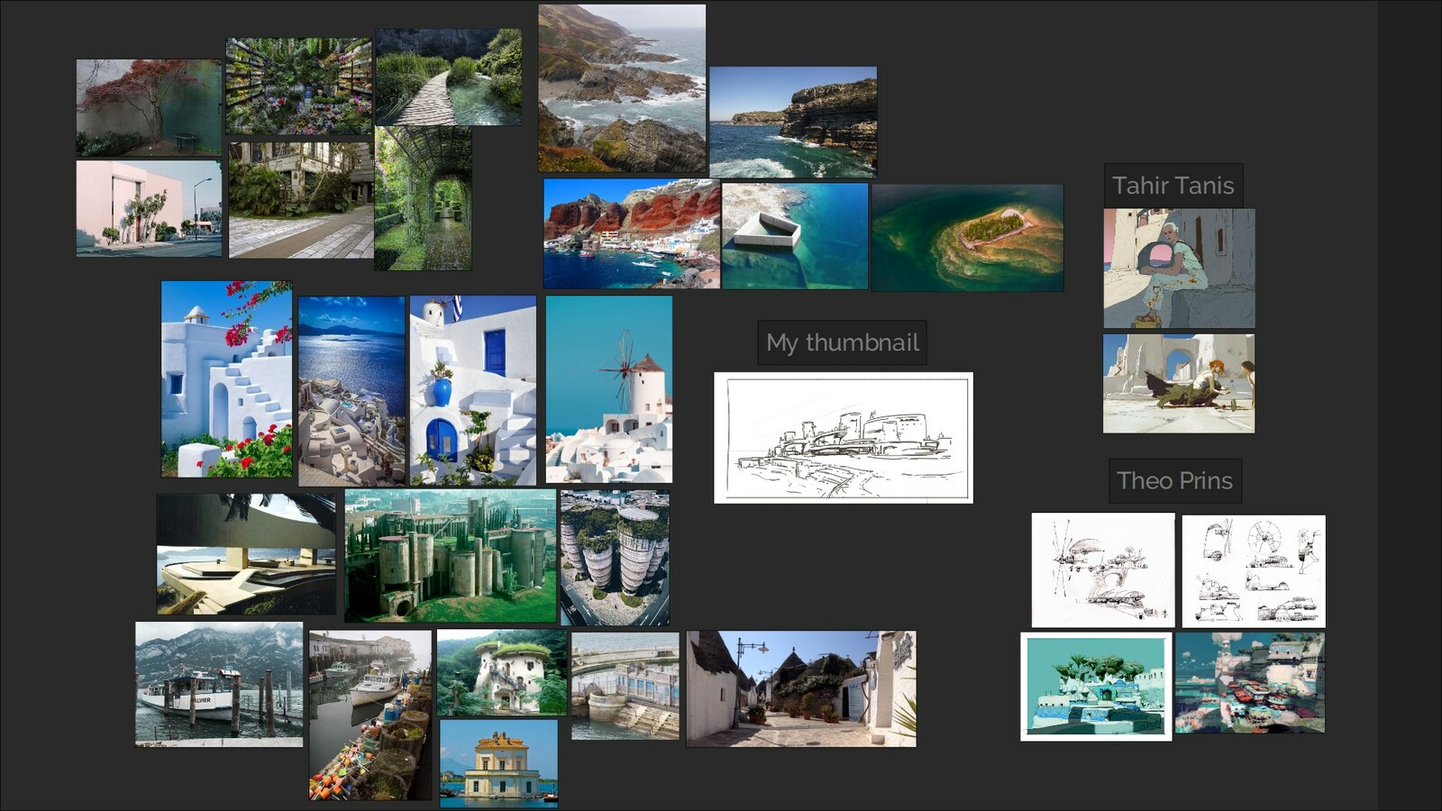Select Theo Prins multi-sketch studies sheet
Viewport: 1442px width, 811px height.
[1254, 571]
